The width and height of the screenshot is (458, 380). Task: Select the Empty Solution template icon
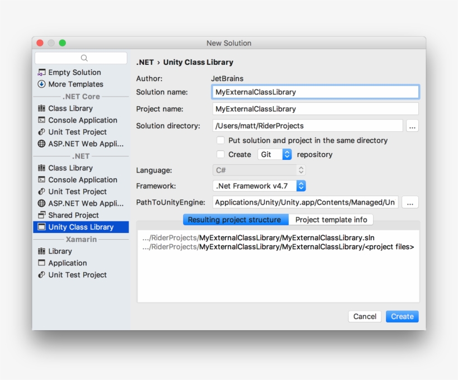point(42,72)
